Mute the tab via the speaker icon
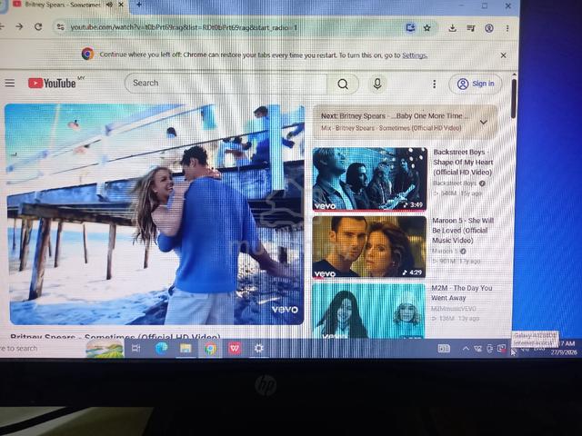Image resolution: width=582 pixels, height=436 pixels. pyautogui.click(x=109, y=5)
